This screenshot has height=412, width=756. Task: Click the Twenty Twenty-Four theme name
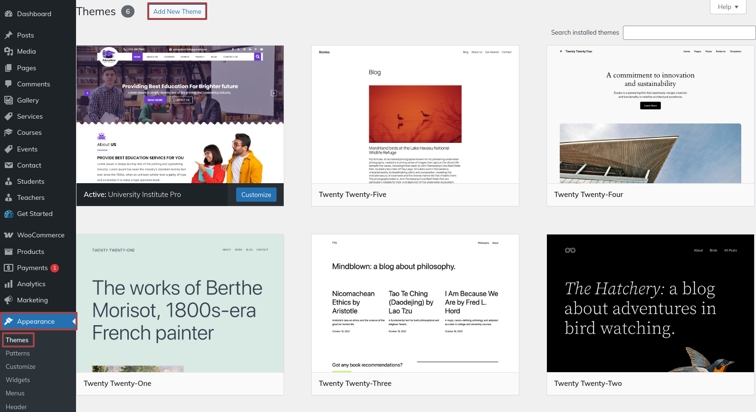588,195
